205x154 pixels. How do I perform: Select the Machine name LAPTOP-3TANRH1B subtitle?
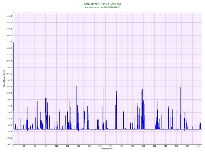tap(102, 7)
